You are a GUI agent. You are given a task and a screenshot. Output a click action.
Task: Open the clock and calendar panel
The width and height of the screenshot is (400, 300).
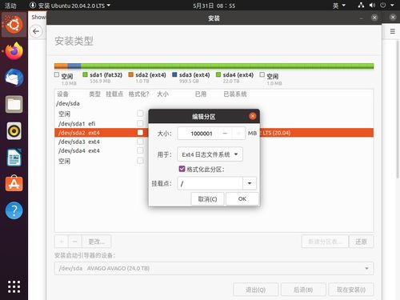214,6
